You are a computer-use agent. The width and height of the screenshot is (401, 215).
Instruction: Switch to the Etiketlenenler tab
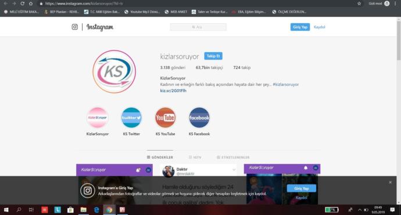(233, 158)
